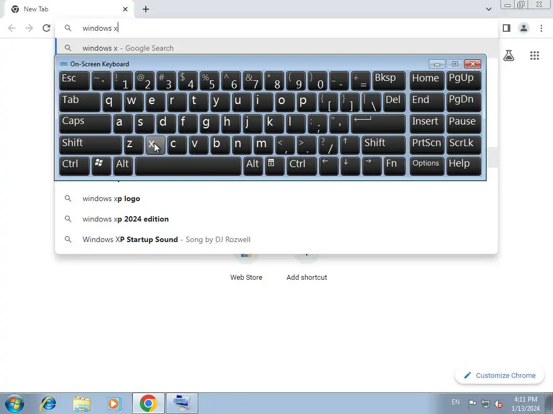The height and width of the screenshot is (414, 553).
Task: Open Options on the On-Screen Keyboard
Action: coord(427,166)
